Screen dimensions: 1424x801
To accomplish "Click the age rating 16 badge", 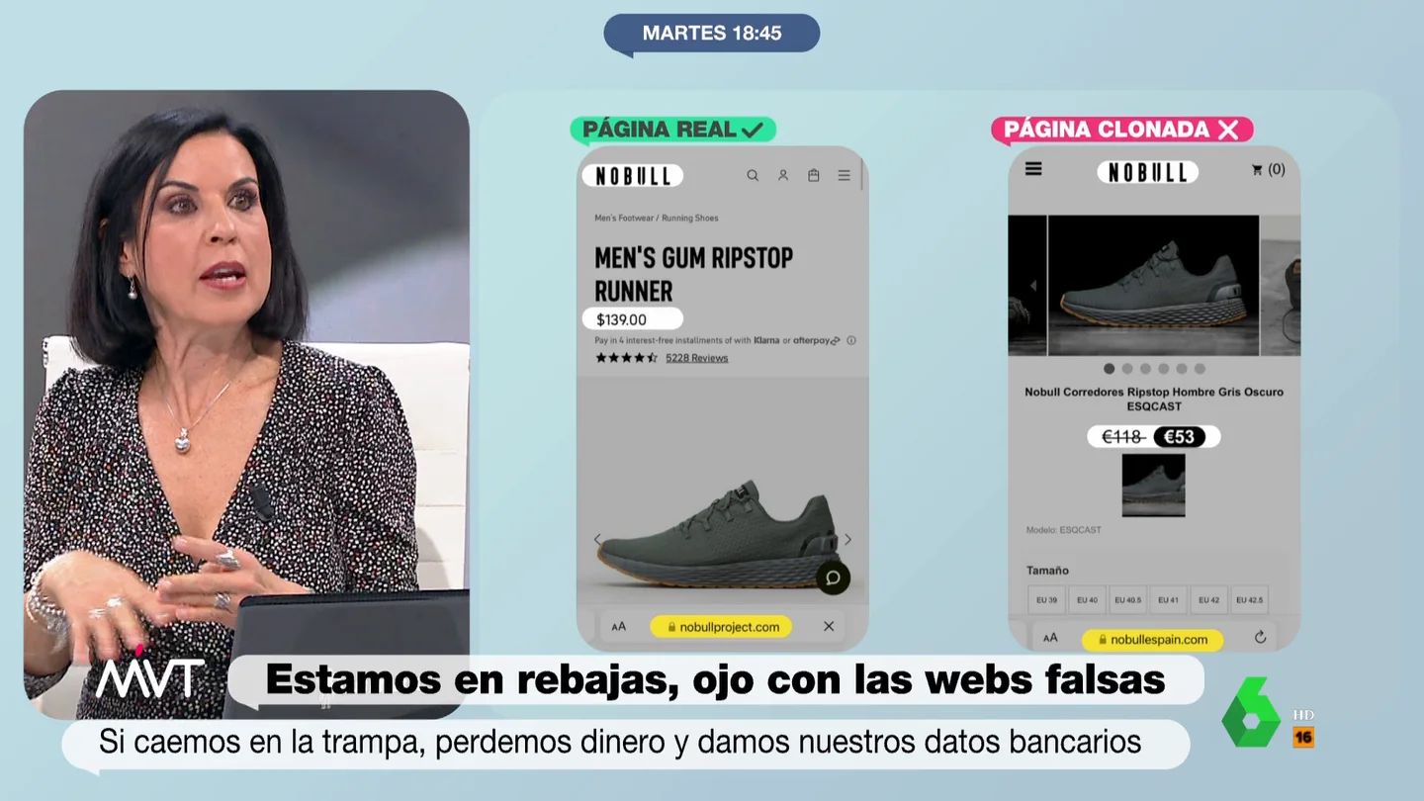I will pos(1303,738).
